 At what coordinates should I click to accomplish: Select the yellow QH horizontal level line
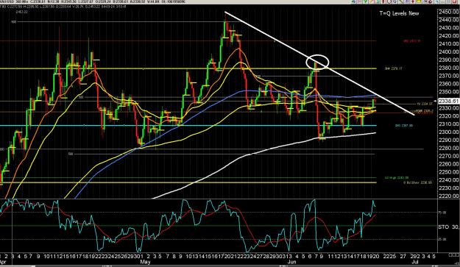pyautogui.click(x=188, y=68)
